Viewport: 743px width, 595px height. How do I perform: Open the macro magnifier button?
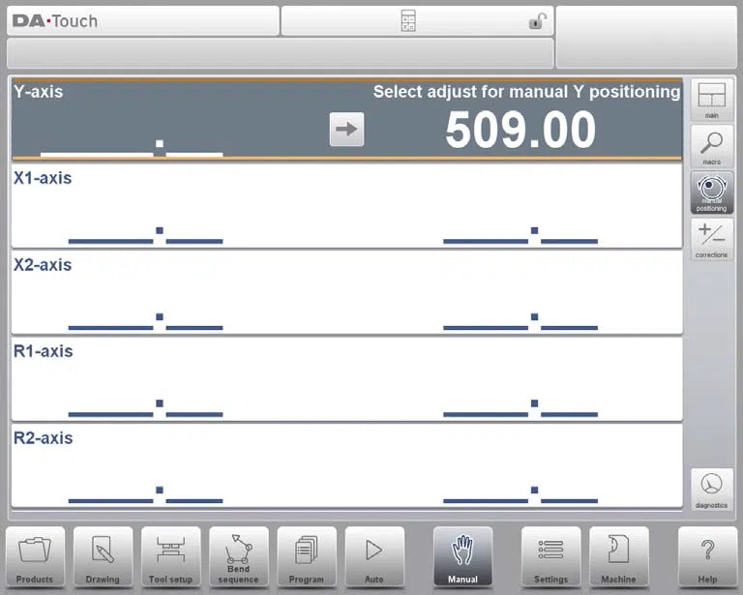[x=712, y=147]
